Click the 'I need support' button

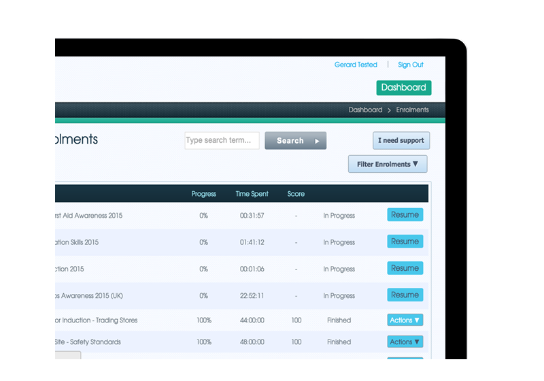point(401,141)
